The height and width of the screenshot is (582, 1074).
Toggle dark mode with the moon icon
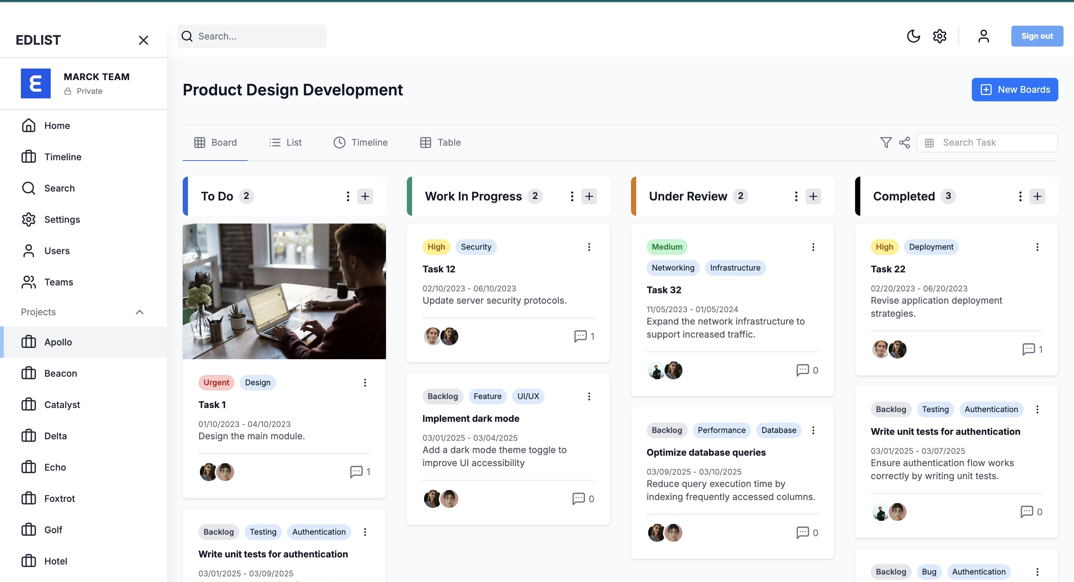pyautogui.click(x=913, y=36)
